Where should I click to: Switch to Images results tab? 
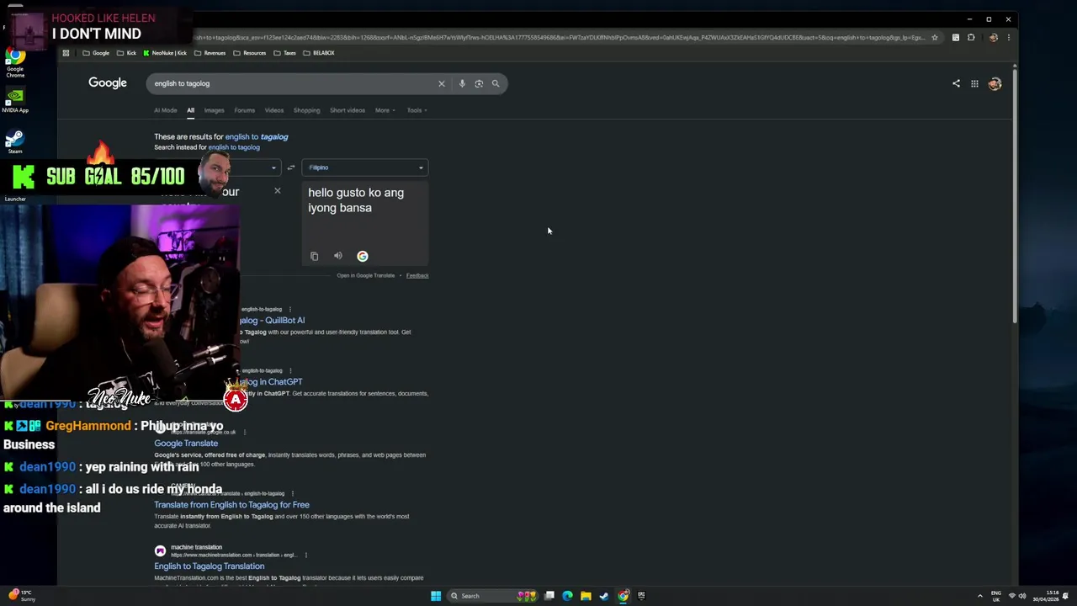tap(214, 110)
